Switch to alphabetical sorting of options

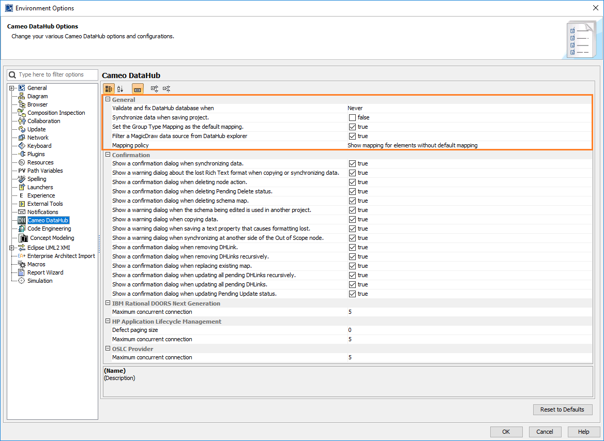(120, 88)
